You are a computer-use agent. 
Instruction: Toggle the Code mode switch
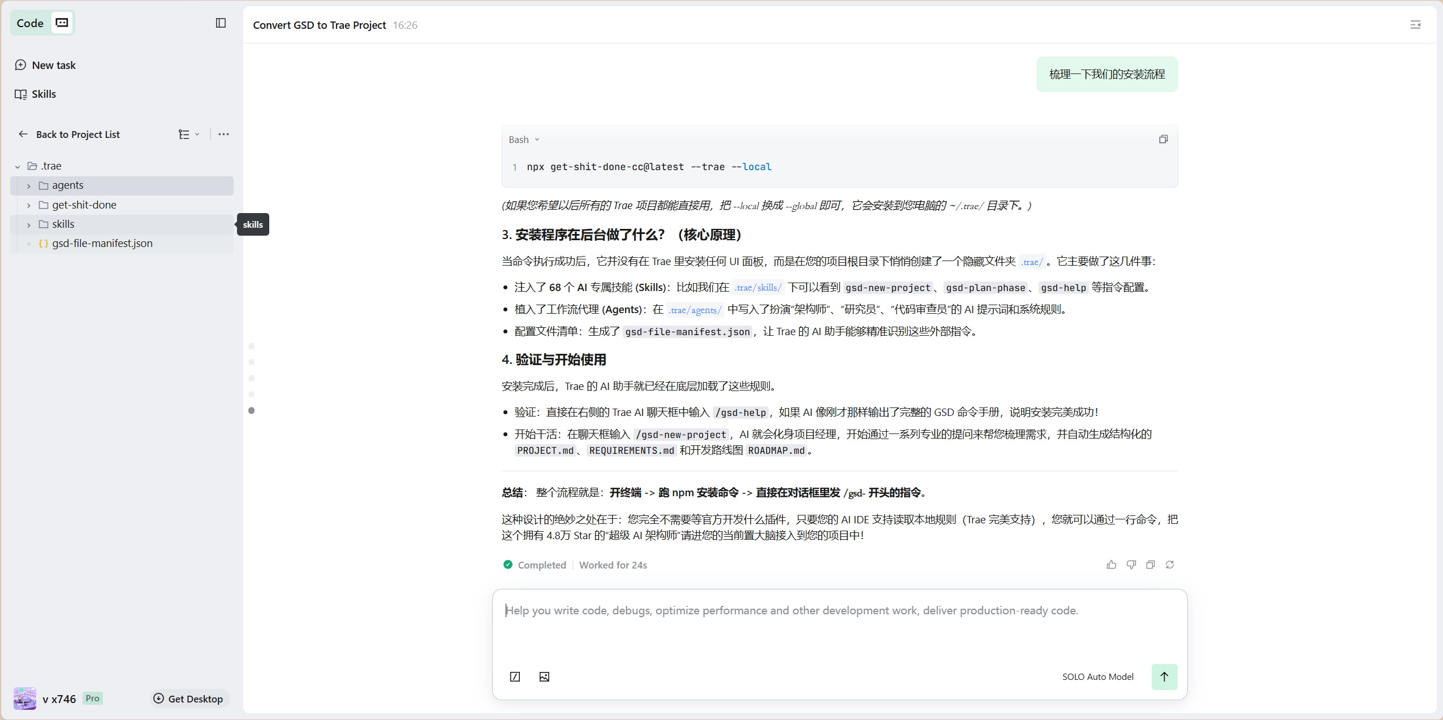[62, 23]
